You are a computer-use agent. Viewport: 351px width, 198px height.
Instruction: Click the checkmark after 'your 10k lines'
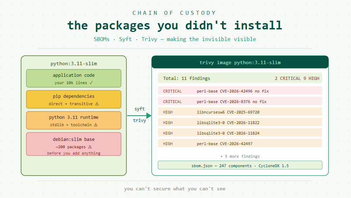coord(91,83)
